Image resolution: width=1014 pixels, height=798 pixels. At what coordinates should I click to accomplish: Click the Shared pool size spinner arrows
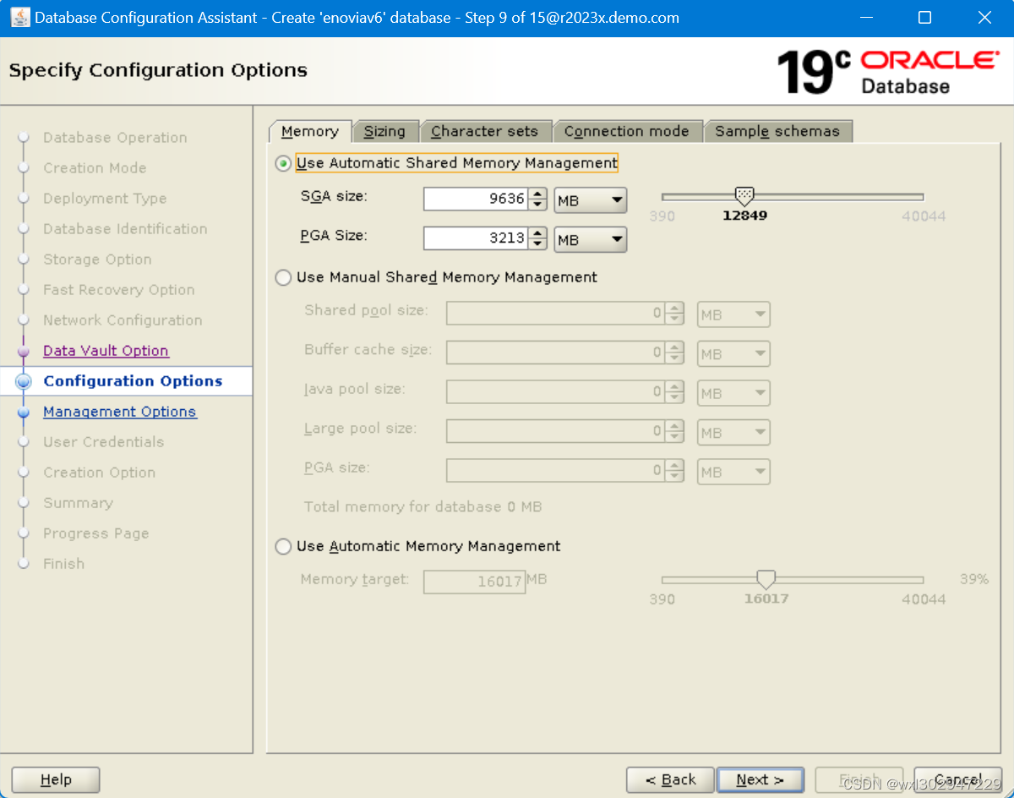click(674, 314)
